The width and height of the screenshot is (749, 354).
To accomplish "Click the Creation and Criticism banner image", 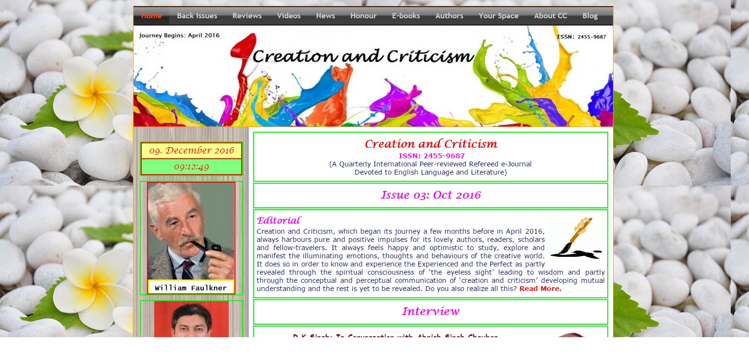I will pos(373,76).
